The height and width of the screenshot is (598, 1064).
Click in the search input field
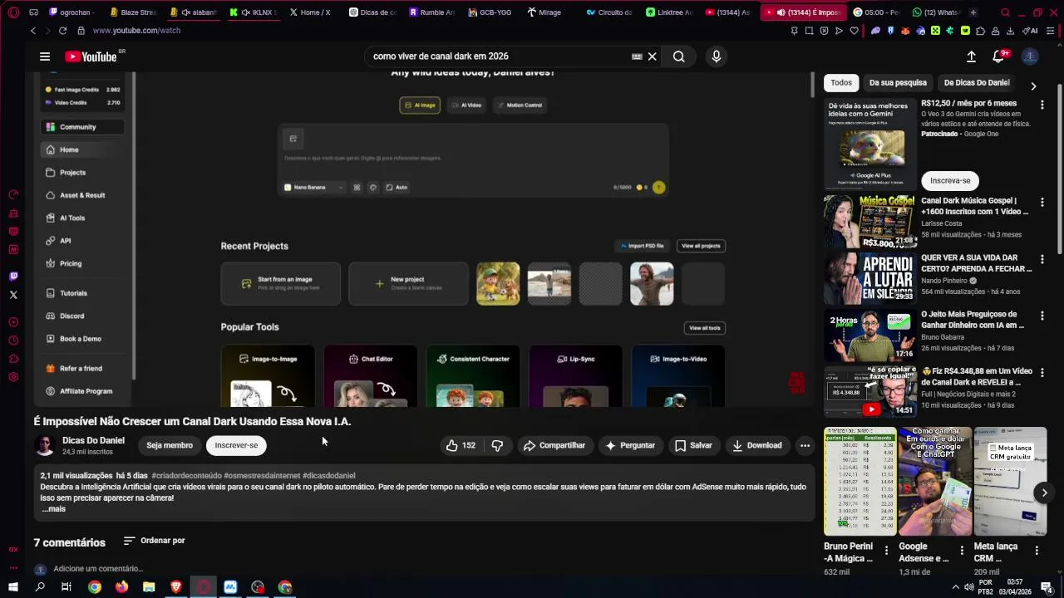click(x=499, y=56)
